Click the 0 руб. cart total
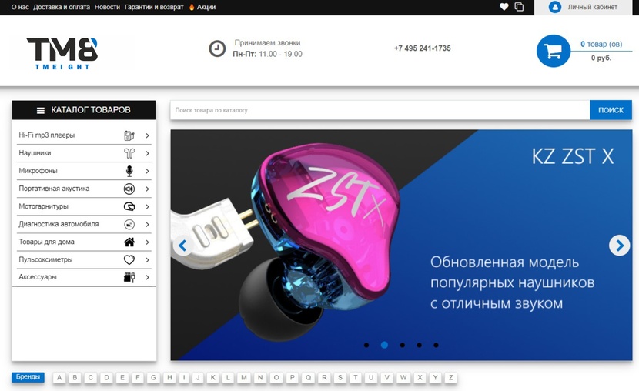 [x=601, y=58]
